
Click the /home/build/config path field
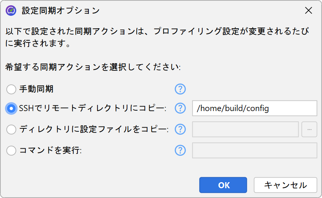254,108
